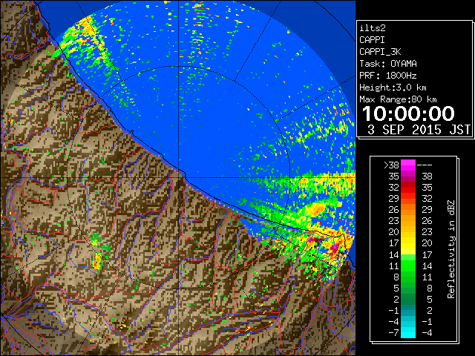Pick the magenta swatch atop the color bar
The height and width of the screenshot is (356, 475).
[x=408, y=165]
